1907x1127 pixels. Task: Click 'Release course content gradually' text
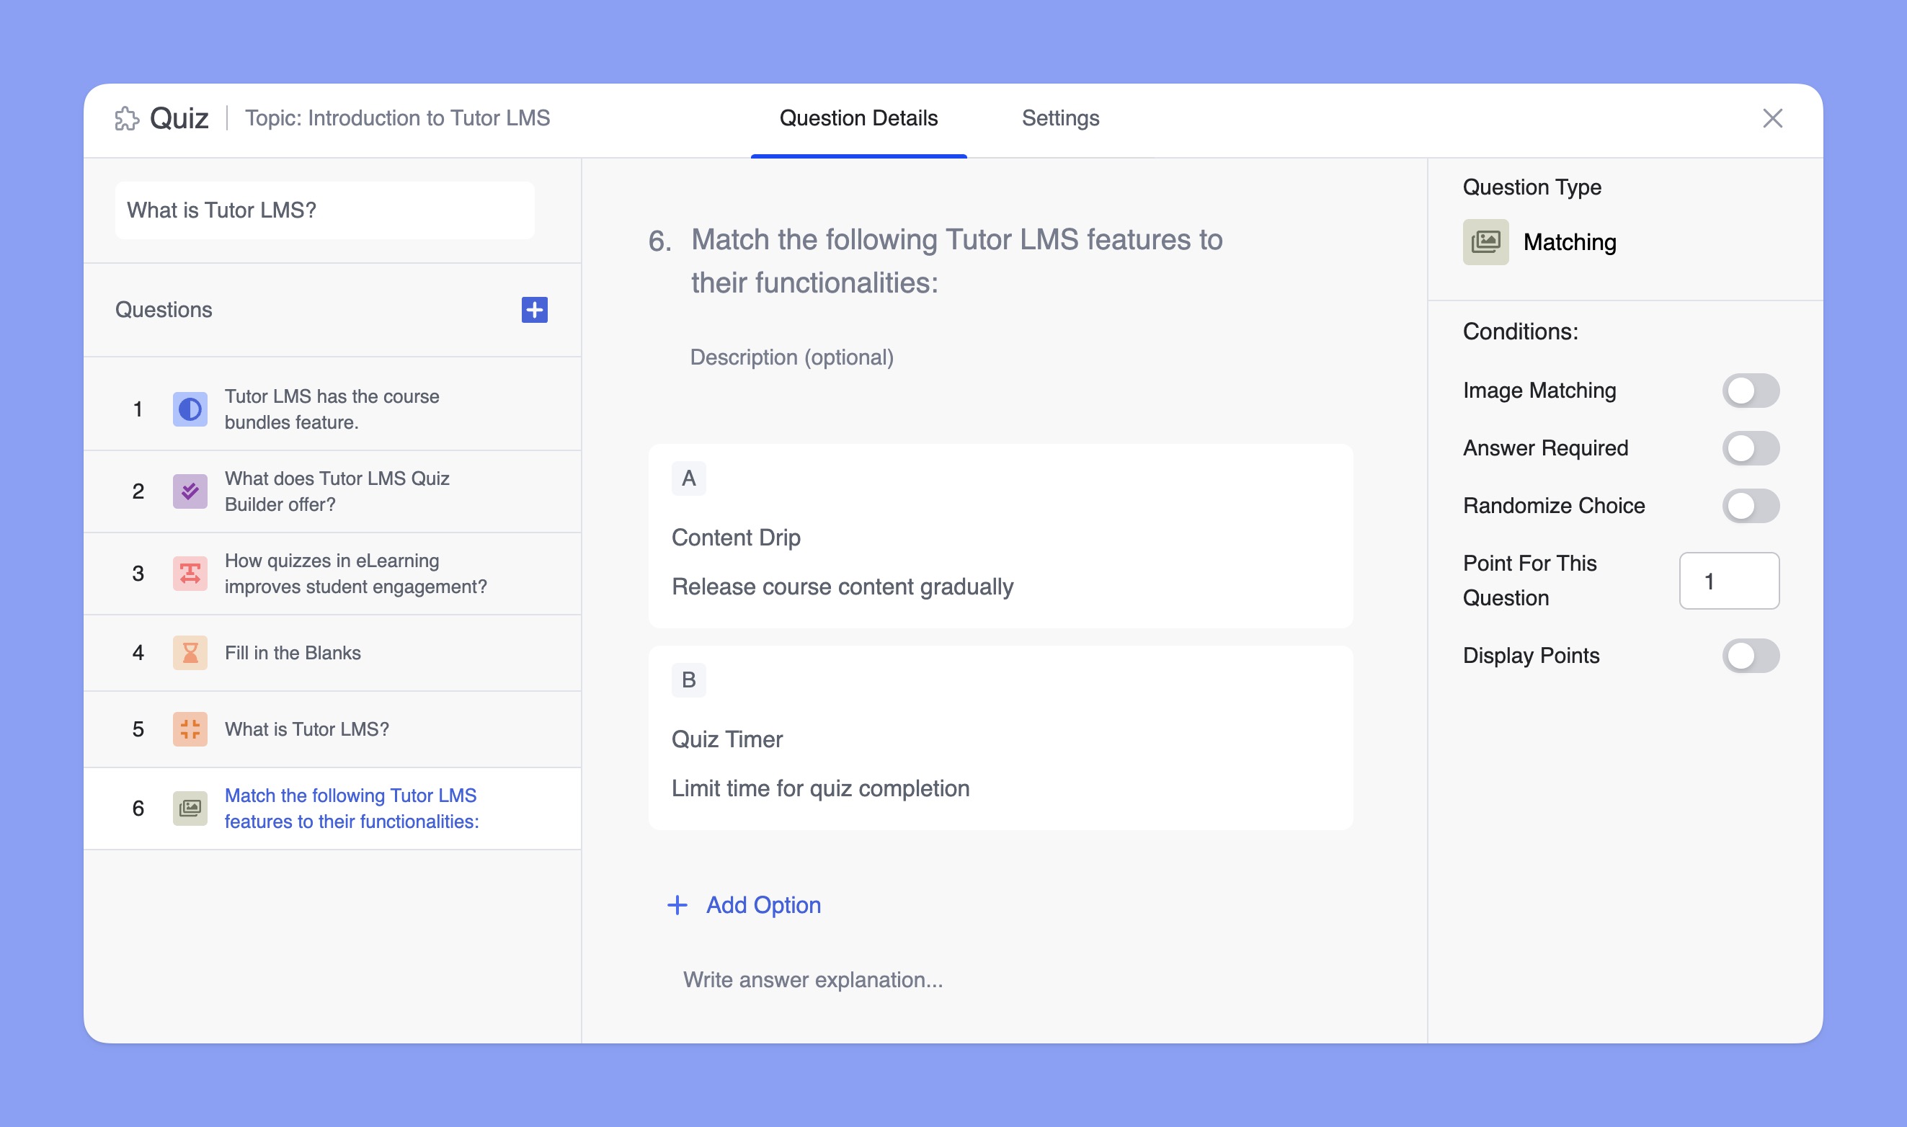pos(843,587)
